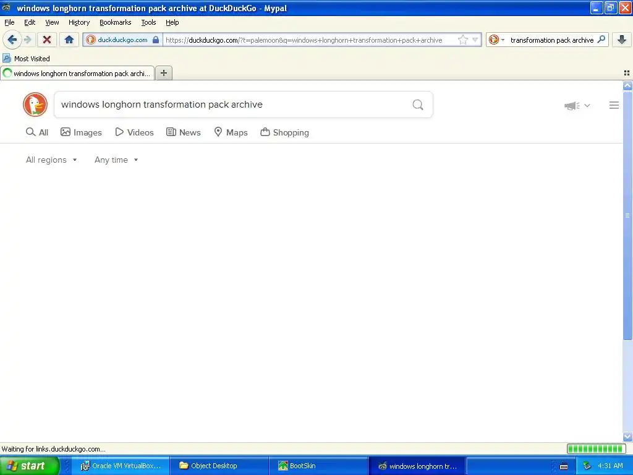Open the View menu
The height and width of the screenshot is (475, 633).
(x=52, y=22)
